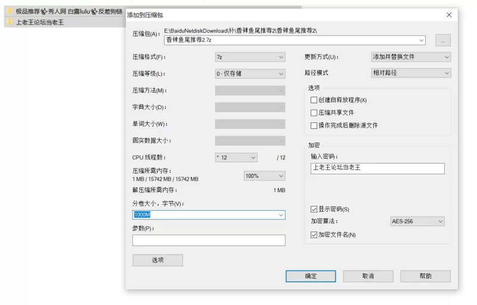Uncheck 显示密码 checkbox
This screenshot has height=305, width=477.
coord(314,209)
